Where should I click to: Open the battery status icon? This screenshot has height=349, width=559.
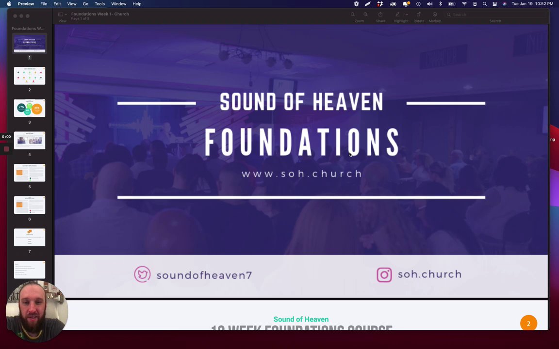452,4
